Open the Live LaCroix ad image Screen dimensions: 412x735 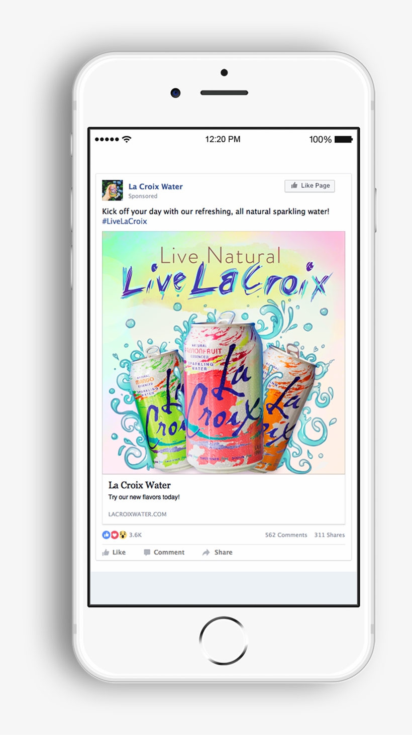(224, 352)
